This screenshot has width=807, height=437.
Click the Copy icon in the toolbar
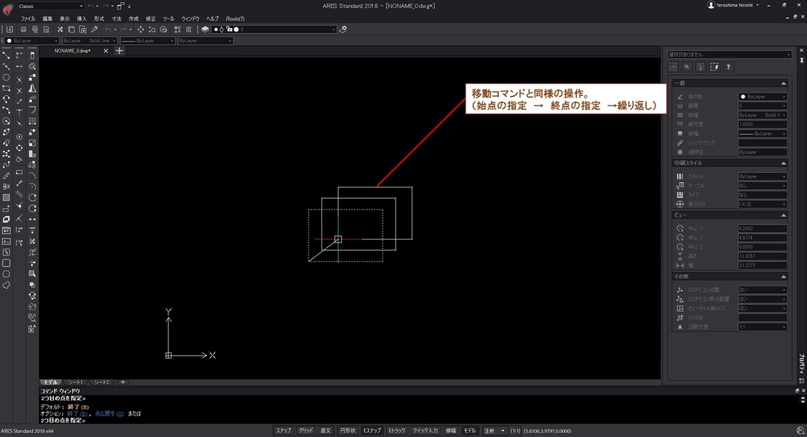coord(71,30)
